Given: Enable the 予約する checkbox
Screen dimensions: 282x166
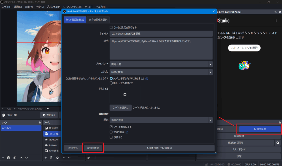Looking at the screenshot, I should [x=111, y=137].
